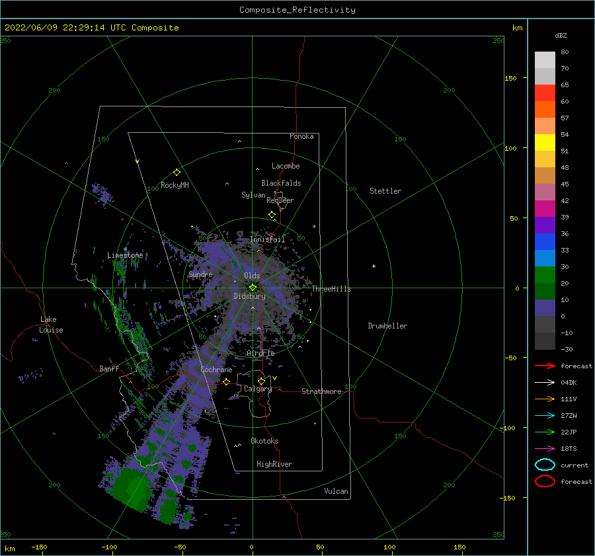Screen dimensions: 595x556
Task: Click the dBZ heading above the color scale
Action: click(561, 35)
